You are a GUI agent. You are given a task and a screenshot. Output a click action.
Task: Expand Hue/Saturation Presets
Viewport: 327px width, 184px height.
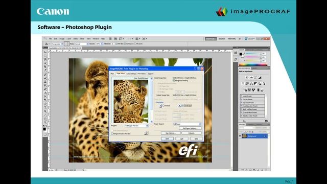241,106
